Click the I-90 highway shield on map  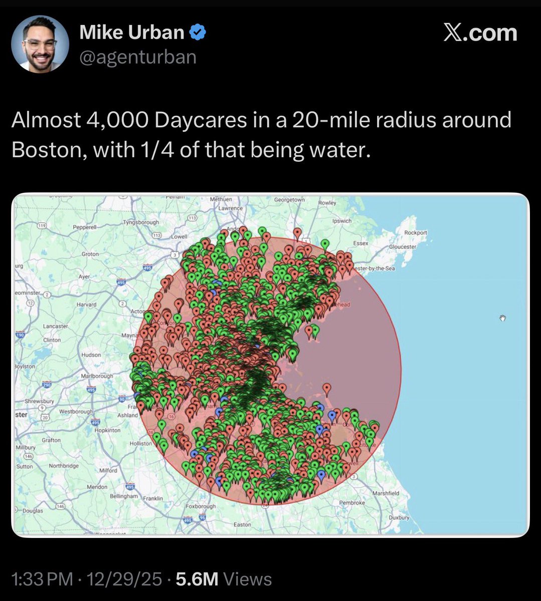(122, 399)
